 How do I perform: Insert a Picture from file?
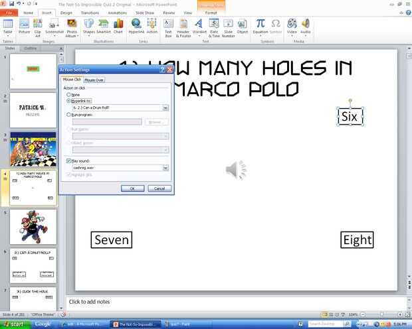coord(24,27)
